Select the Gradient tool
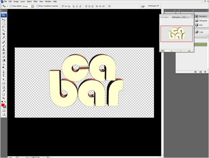209x158 pixels. coord(4,60)
